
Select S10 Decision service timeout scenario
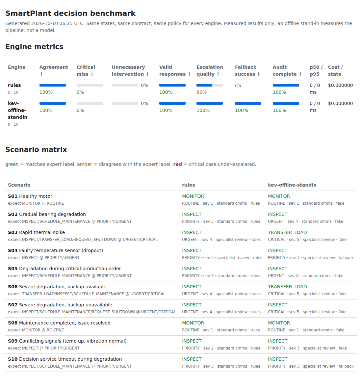pyautogui.click(x=65, y=359)
